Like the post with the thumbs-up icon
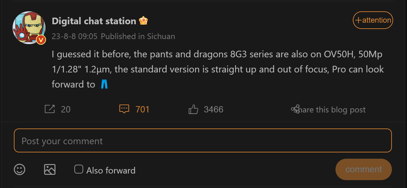Image resolution: width=407 pixels, height=188 pixels. 193,109
